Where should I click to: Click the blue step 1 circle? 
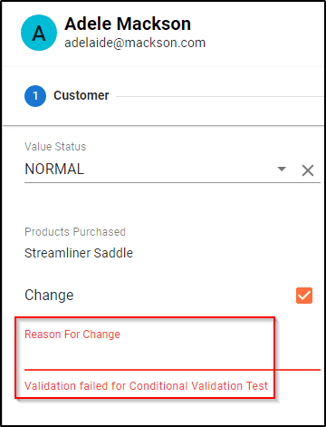[35, 96]
